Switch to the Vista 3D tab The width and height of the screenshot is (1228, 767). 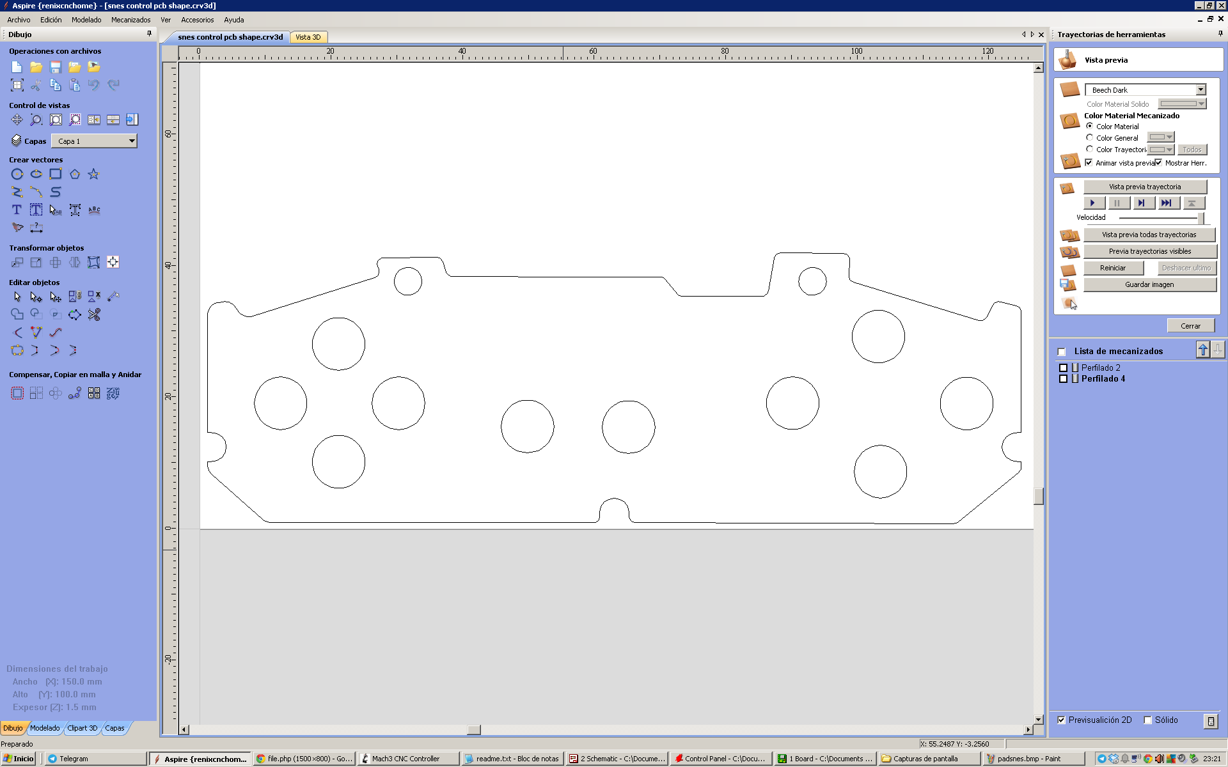point(308,37)
